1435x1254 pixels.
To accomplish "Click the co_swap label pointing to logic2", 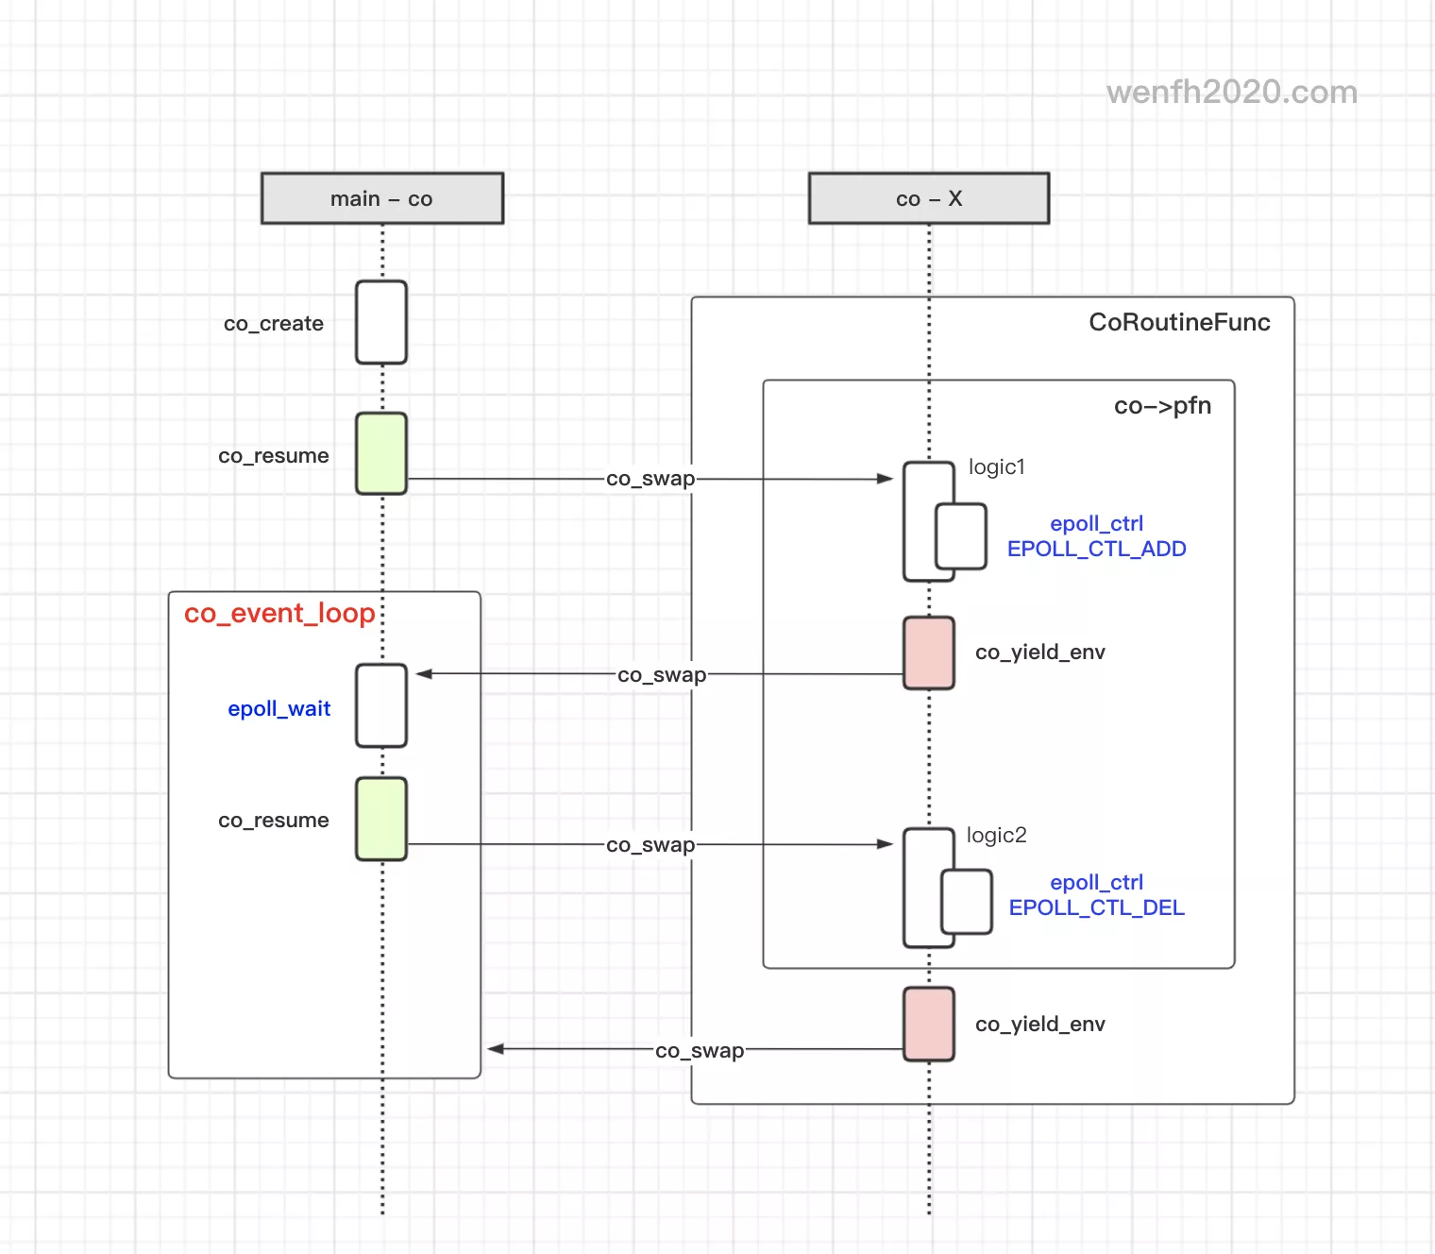I will pos(650,845).
